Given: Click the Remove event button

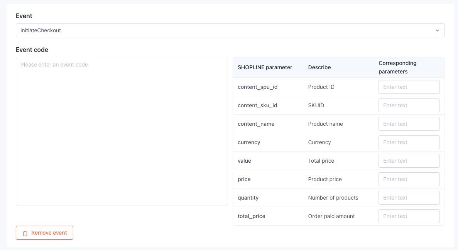Looking at the screenshot, I should point(44,233).
